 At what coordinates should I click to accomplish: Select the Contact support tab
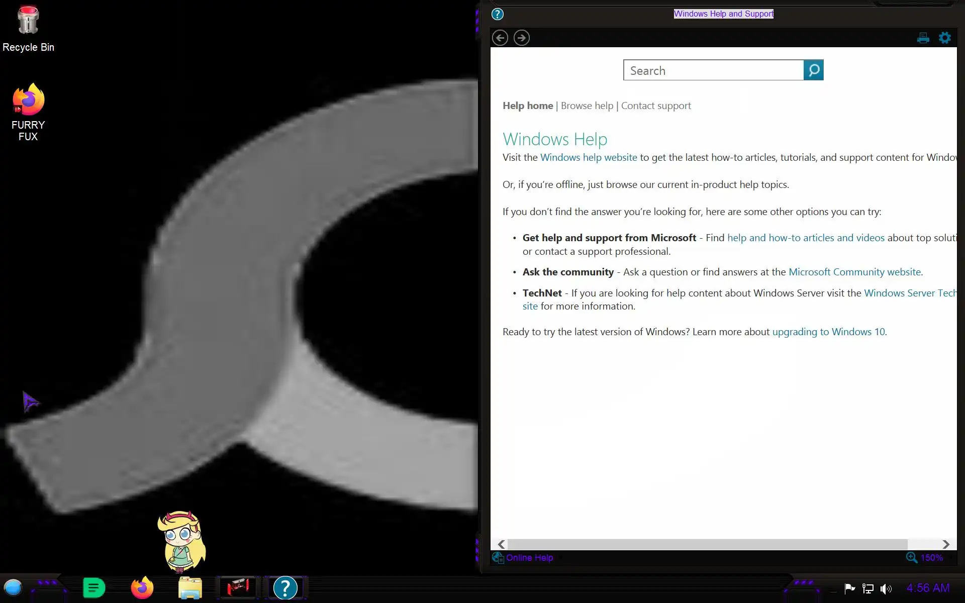[655, 106]
